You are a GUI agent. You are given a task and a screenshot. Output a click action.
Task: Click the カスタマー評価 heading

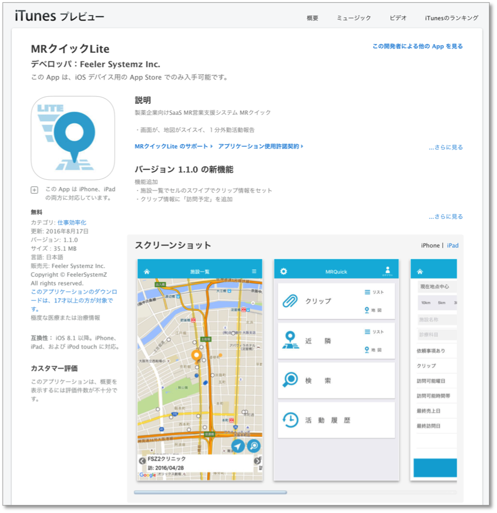coord(54,368)
